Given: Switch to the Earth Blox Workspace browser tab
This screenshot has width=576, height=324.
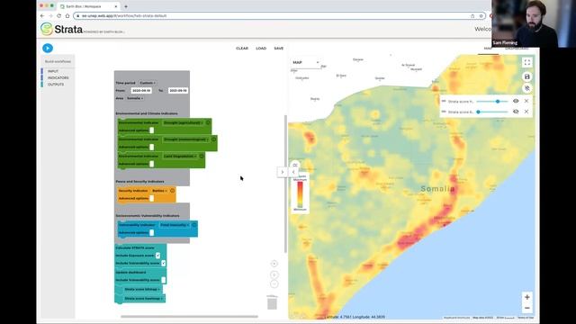Looking at the screenshot, I should point(89,6).
